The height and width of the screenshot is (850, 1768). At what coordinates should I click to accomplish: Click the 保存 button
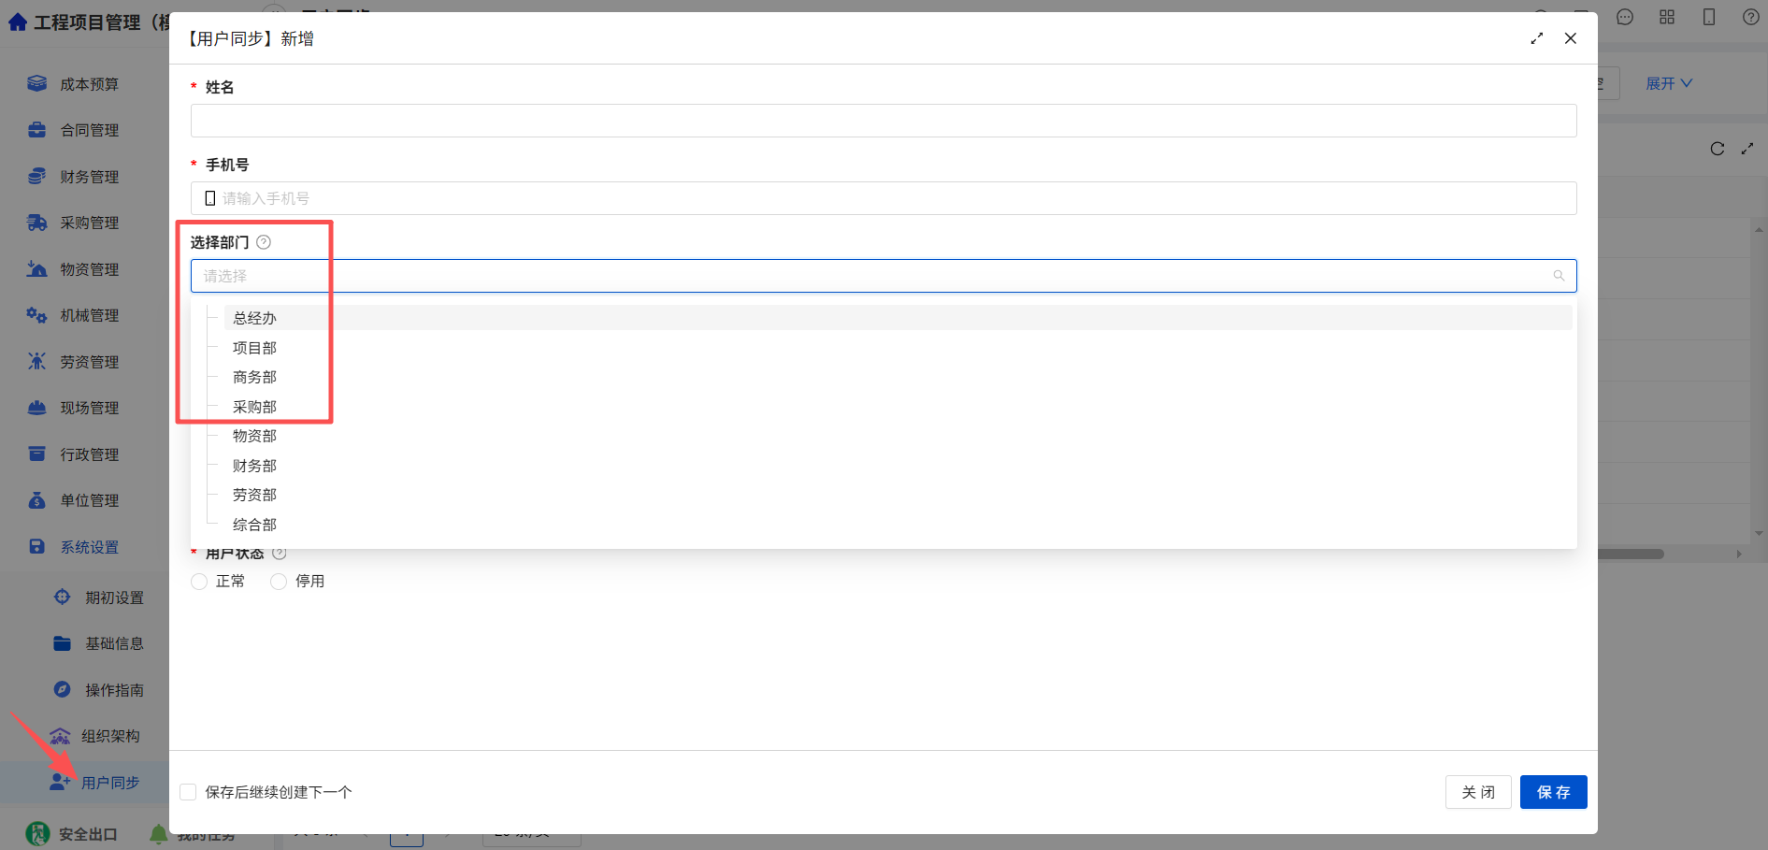[1553, 792]
